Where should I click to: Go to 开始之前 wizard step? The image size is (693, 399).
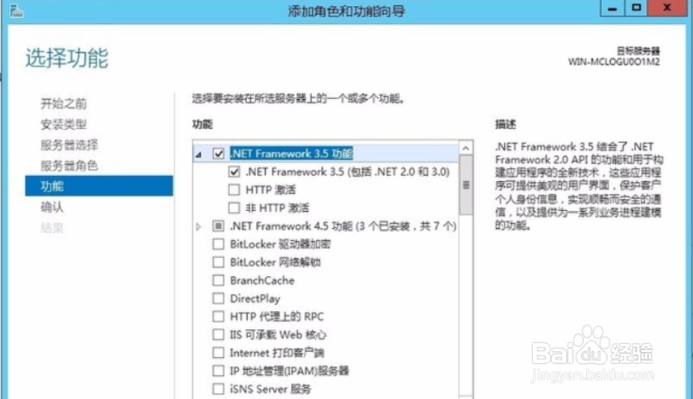coord(63,104)
